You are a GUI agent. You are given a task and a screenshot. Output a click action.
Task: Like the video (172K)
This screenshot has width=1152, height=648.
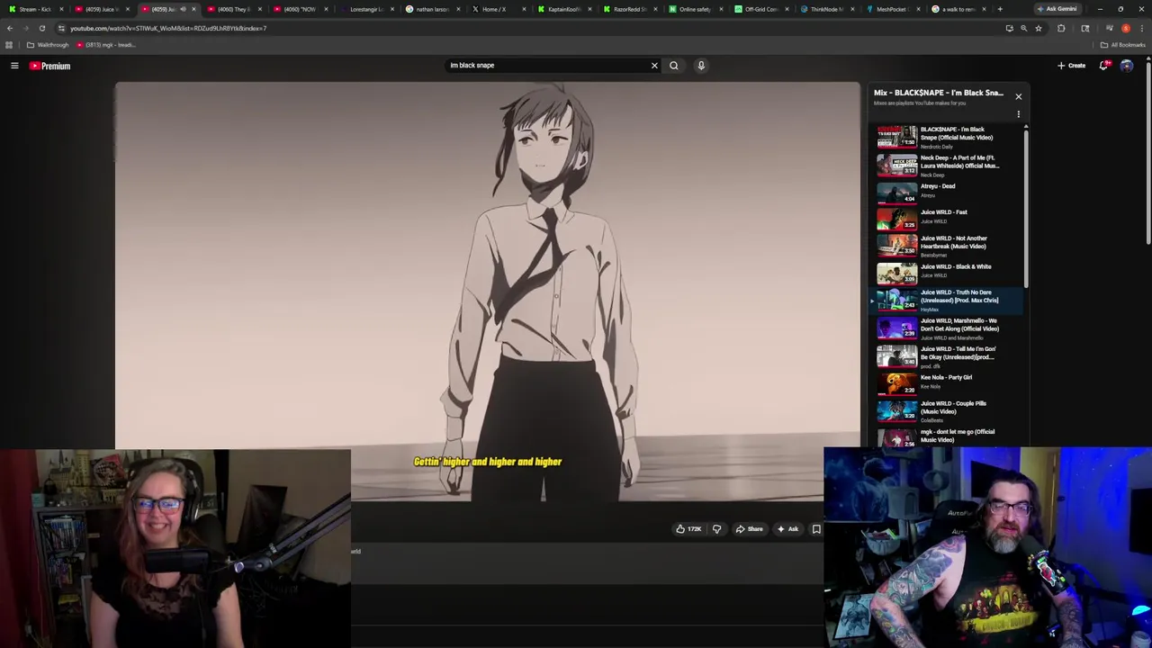click(x=688, y=529)
